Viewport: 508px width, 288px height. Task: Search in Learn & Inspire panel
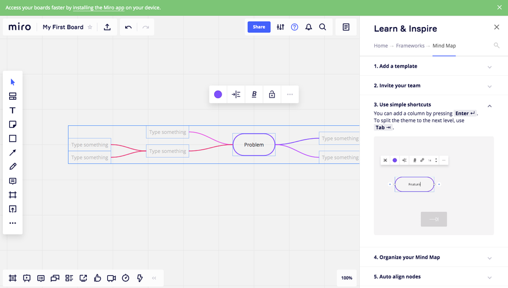click(497, 45)
